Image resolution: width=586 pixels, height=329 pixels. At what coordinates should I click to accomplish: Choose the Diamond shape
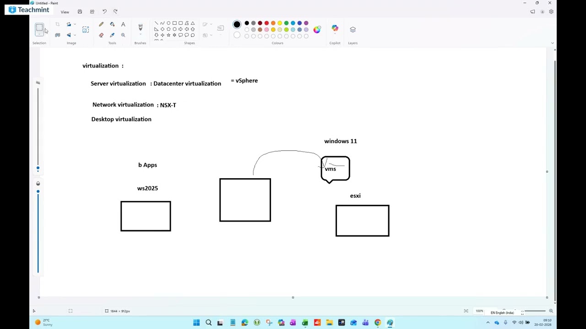163,29
